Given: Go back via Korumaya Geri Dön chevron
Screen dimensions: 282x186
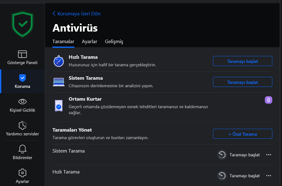Looking at the screenshot, I should [x=54, y=13].
